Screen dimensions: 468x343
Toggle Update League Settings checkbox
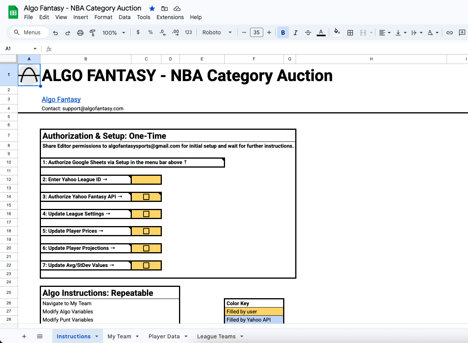point(146,214)
